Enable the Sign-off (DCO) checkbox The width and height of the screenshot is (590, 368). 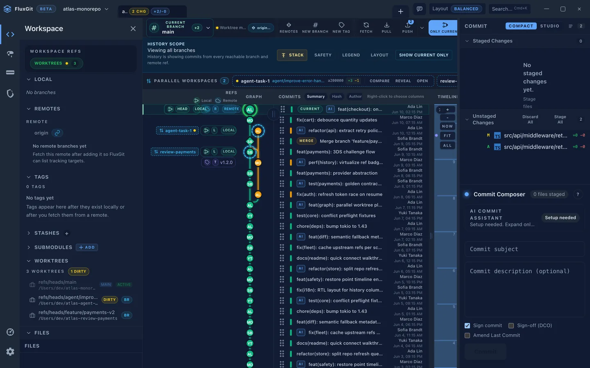511,325
